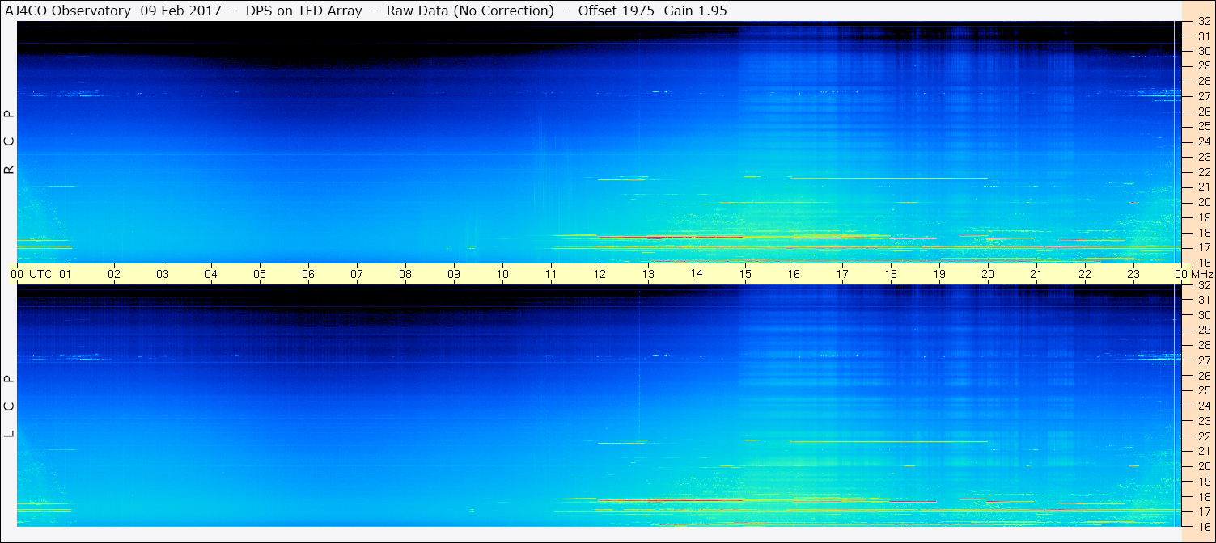This screenshot has width=1216, height=543.
Task: Select the 09 hour marker
Action: pyautogui.click(x=454, y=274)
